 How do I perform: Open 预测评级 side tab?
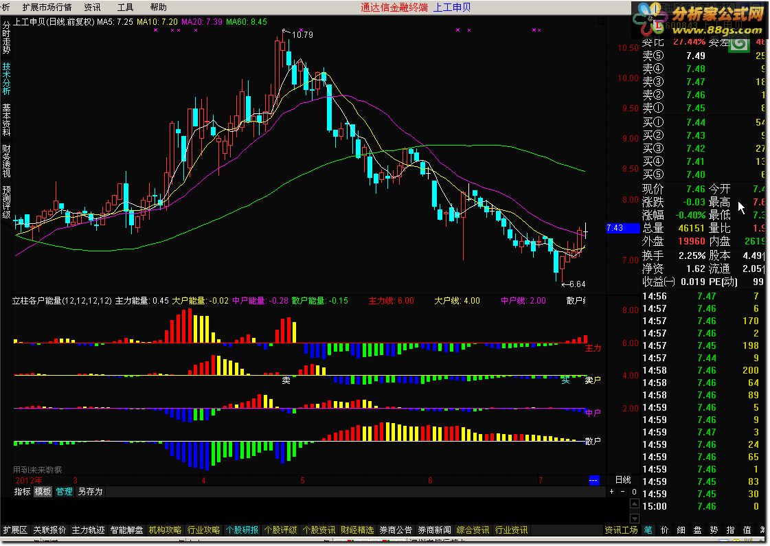point(6,202)
